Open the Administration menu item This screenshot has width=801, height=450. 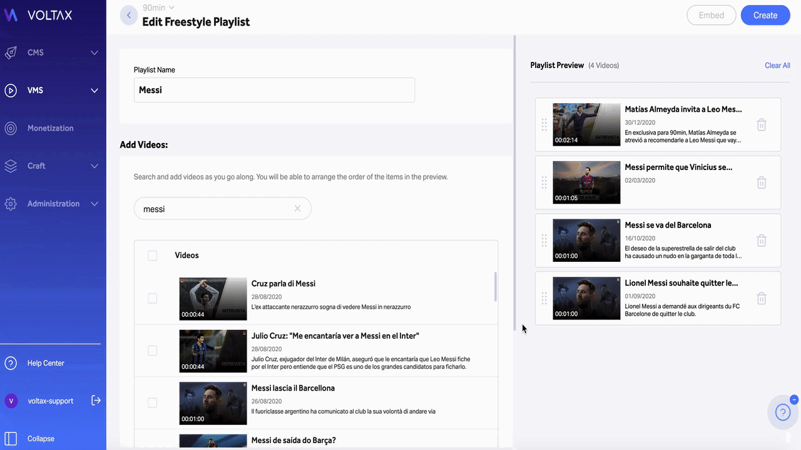coord(53,204)
